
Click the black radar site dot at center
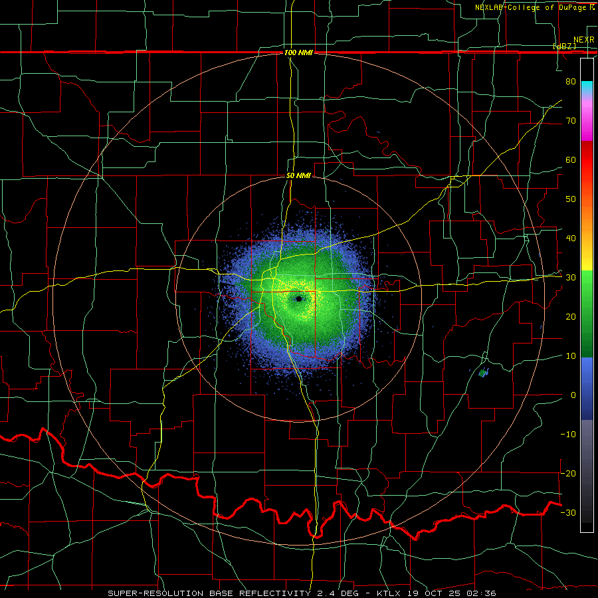click(x=299, y=298)
